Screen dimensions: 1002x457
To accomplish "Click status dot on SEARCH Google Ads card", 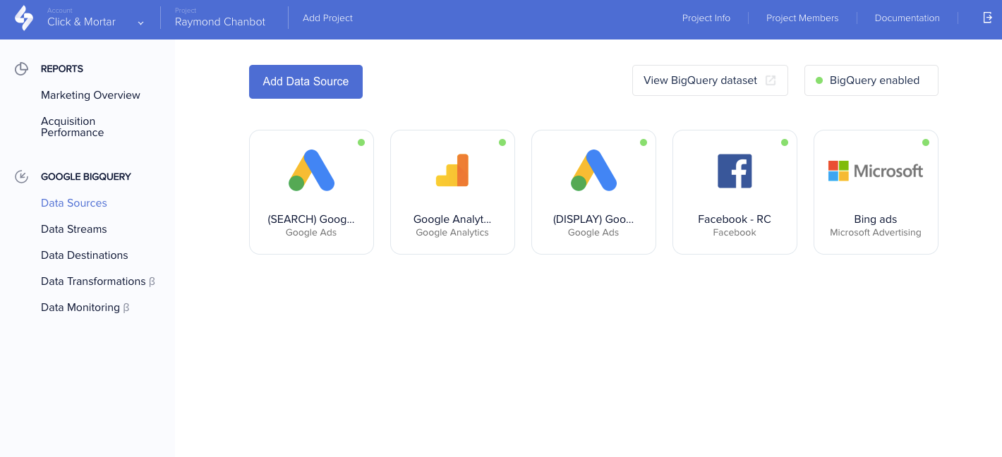I will [x=361, y=142].
